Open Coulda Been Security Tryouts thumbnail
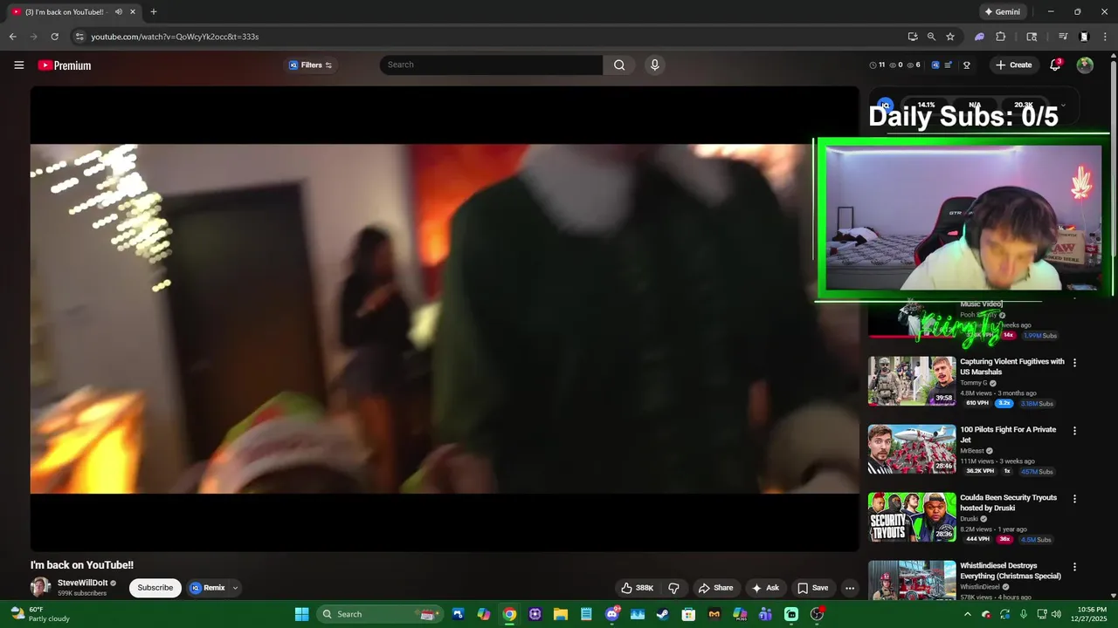The image size is (1118, 628). pyautogui.click(x=912, y=517)
